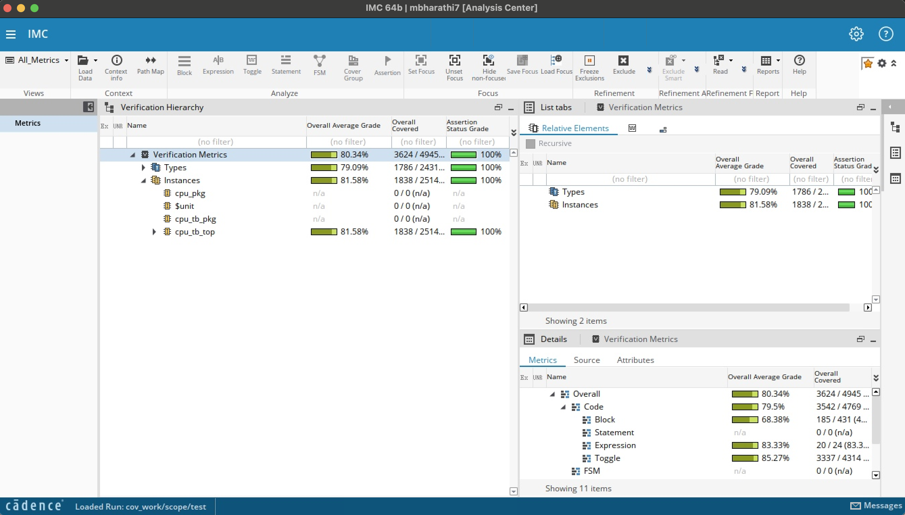This screenshot has height=515, width=905.
Task: Click the Exclude Smart tool
Action: tap(673, 68)
